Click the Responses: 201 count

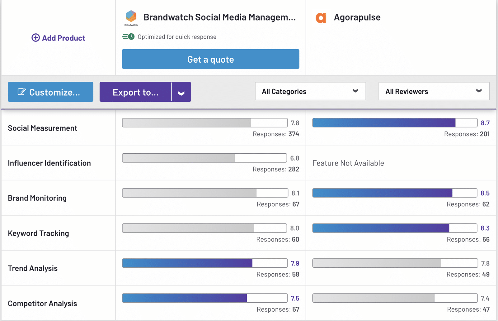(467, 134)
